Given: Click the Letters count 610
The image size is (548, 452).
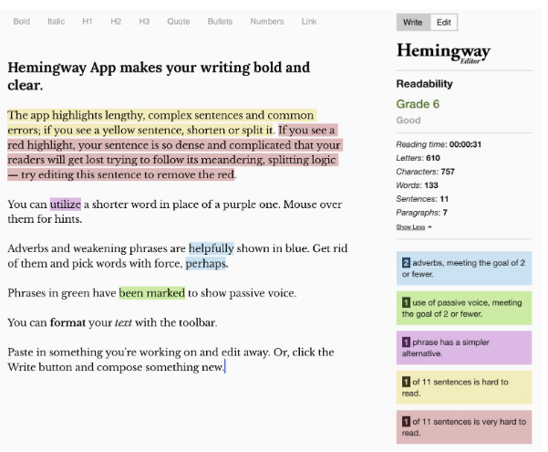Looking at the screenshot, I should [x=433, y=158].
